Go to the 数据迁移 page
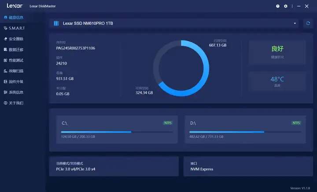 pos(14,50)
